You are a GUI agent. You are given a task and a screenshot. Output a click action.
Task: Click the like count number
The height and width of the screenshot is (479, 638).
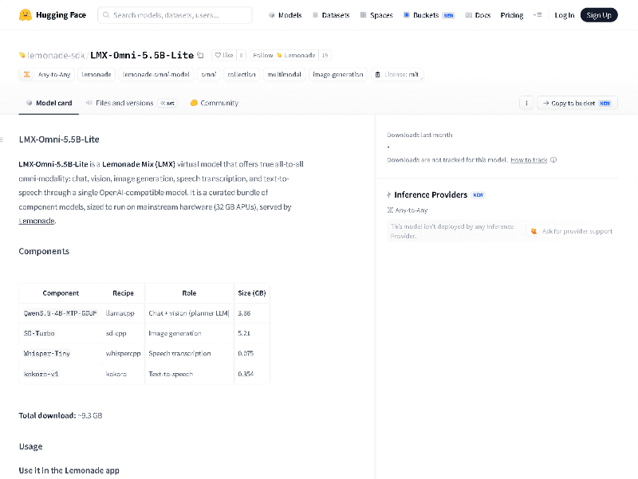click(x=242, y=55)
